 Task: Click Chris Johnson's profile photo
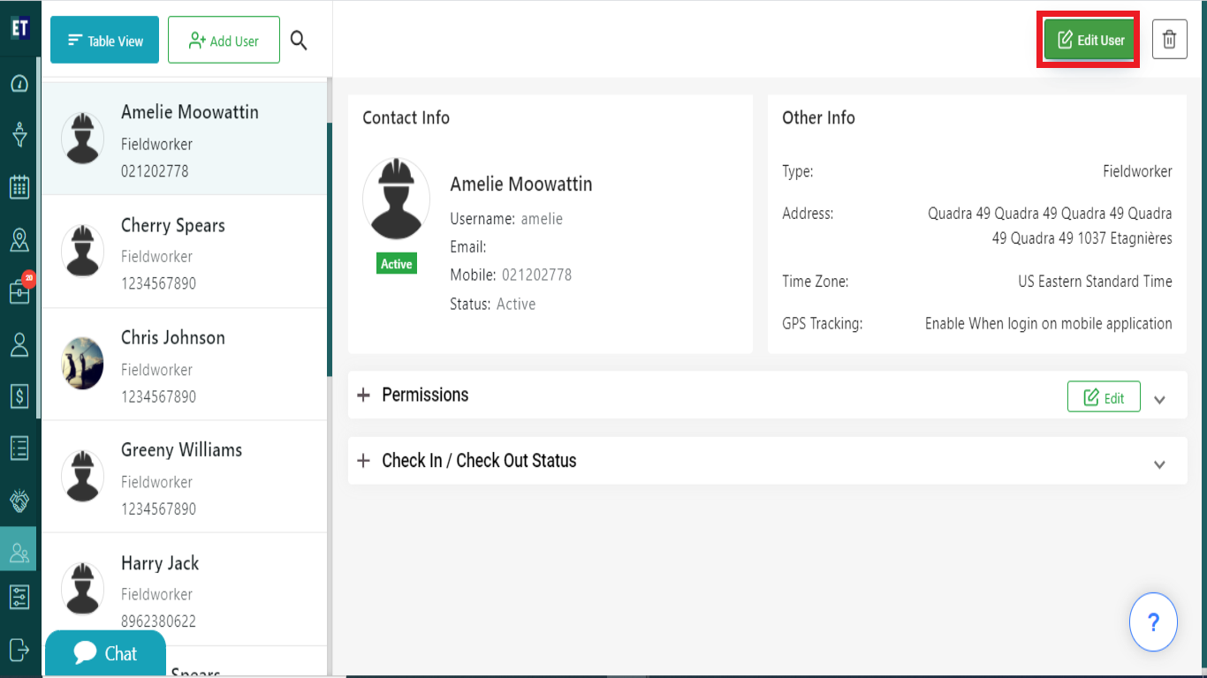point(82,364)
